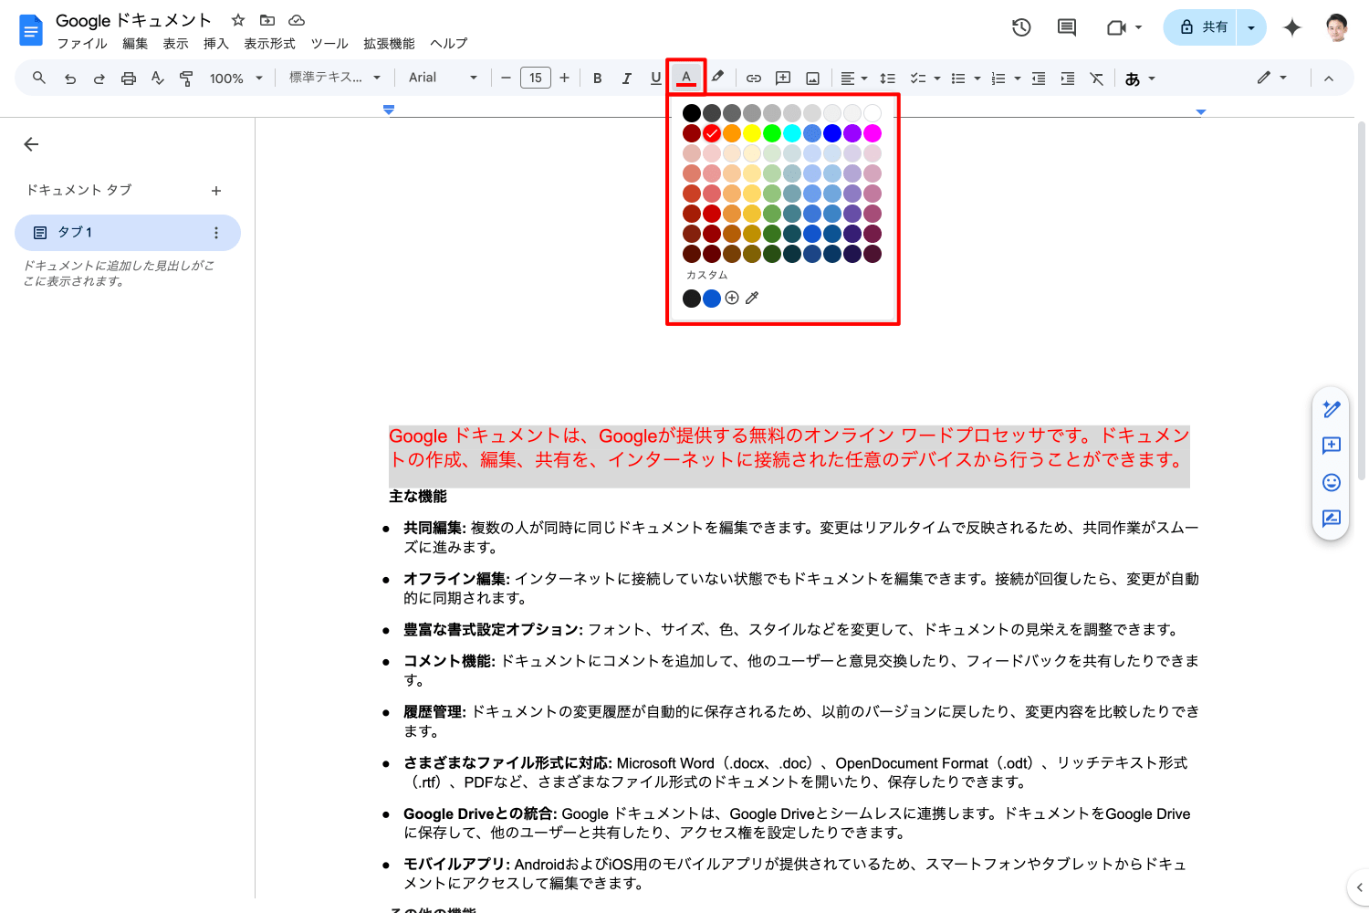Open Gemini sparkle assistant
The width and height of the screenshot is (1369, 913).
point(1292,27)
